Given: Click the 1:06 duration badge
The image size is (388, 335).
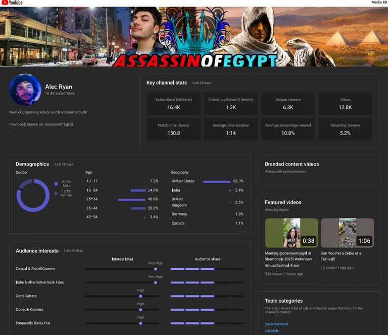Looking at the screenshot, I should pyautogui.click(x=364, y=241).
